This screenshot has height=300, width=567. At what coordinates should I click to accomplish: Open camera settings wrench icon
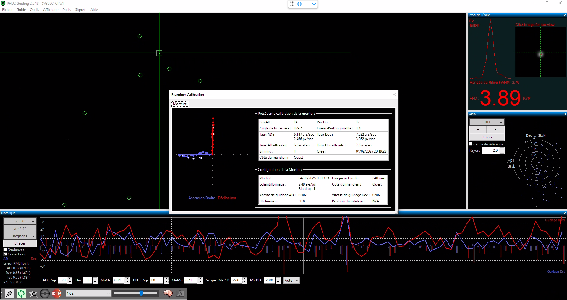180,294
